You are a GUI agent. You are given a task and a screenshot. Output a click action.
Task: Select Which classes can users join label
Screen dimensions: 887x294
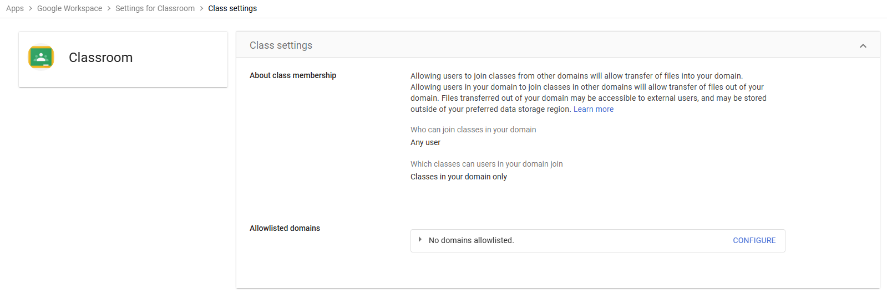486,164
